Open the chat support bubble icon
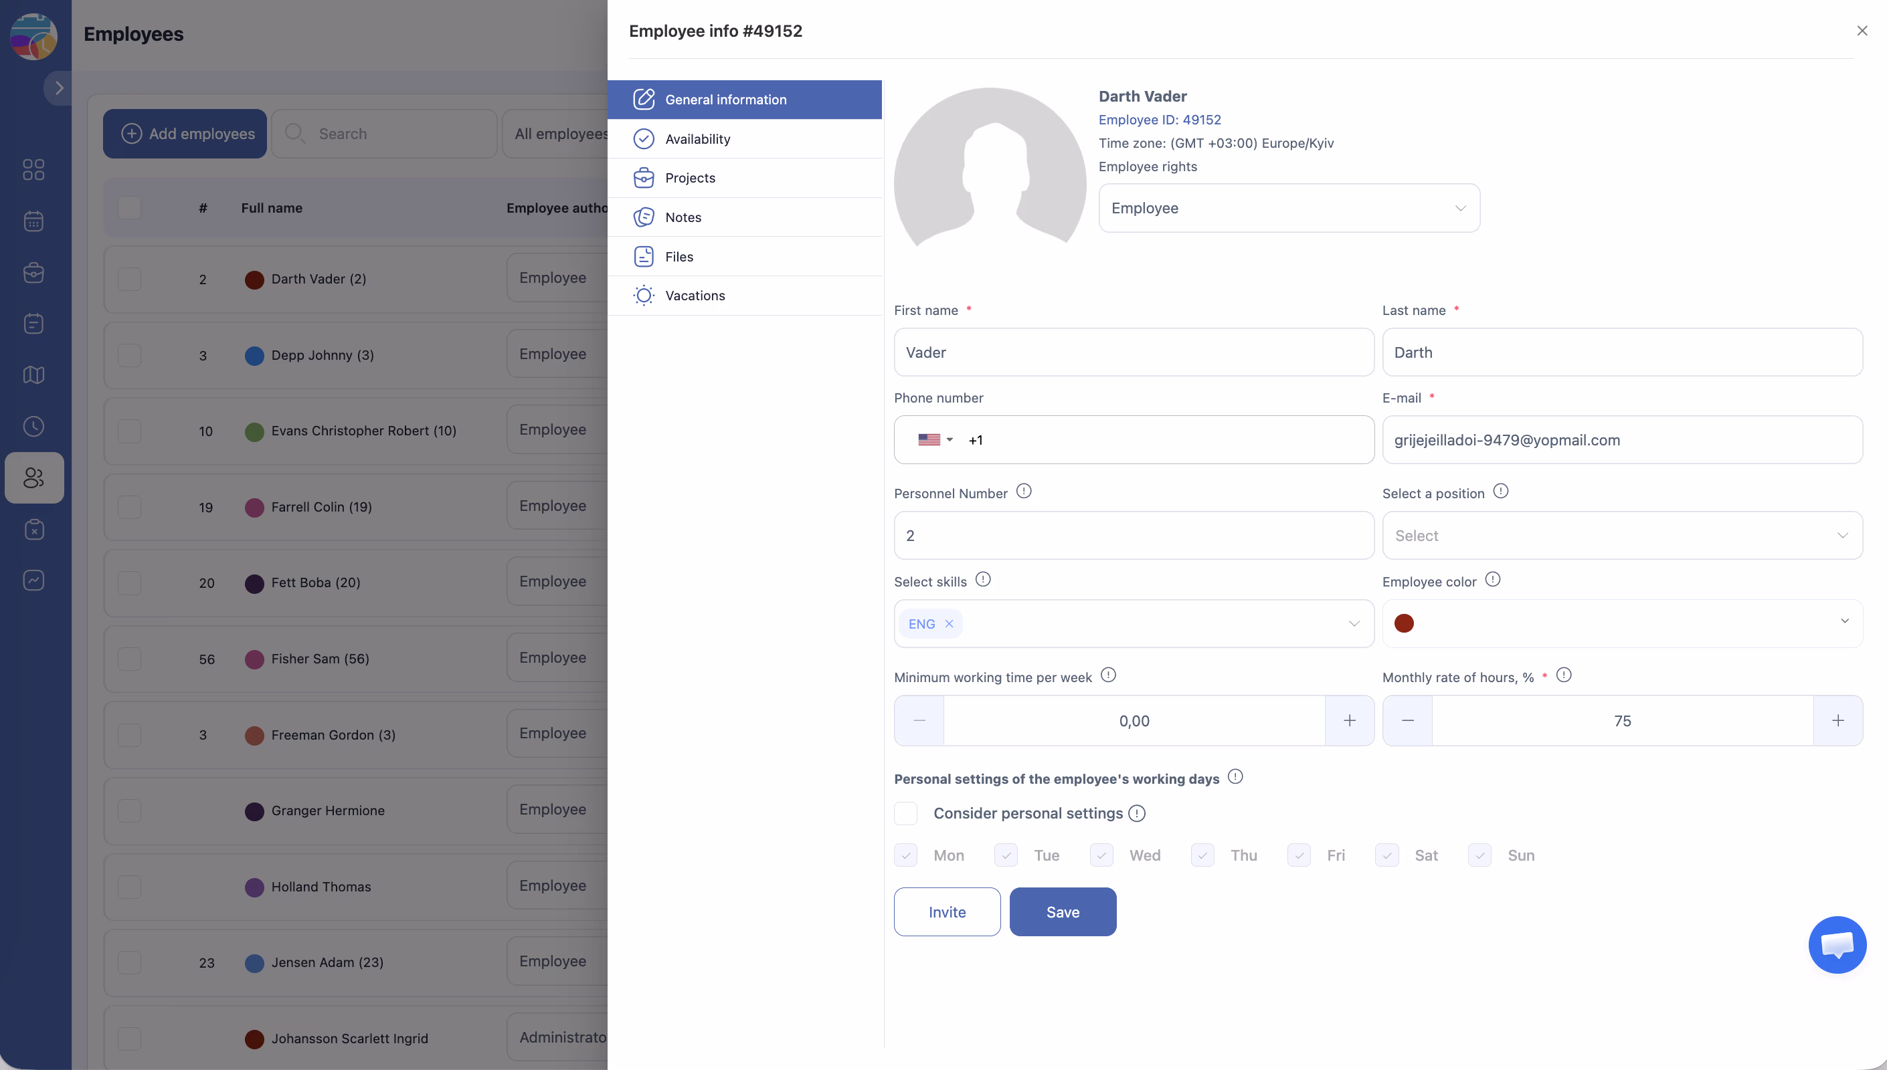Viewport: 1887px width, 1070px height. pyautogui.click(x=1836, y=944)
